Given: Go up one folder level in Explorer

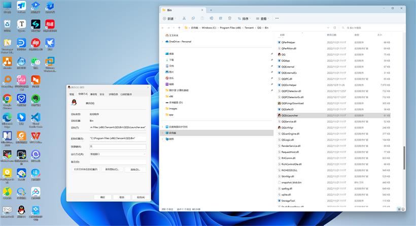Looking at the screenshot, I should [179, 27].
